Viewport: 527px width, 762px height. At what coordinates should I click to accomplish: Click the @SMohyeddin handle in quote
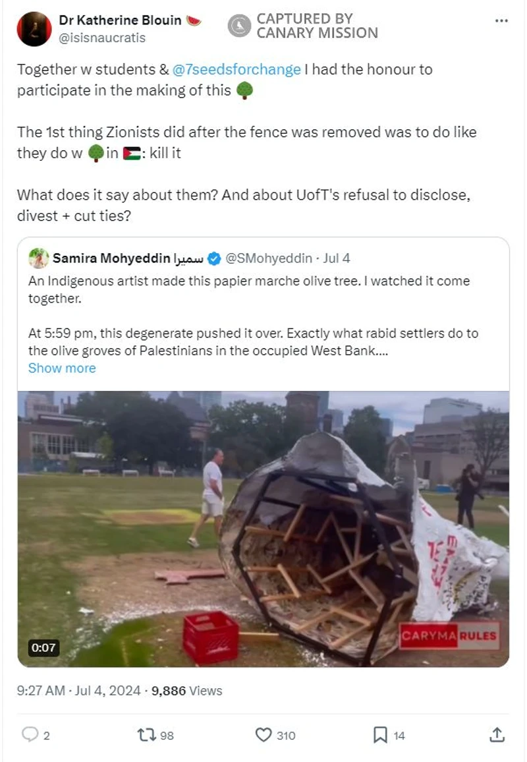270,258
